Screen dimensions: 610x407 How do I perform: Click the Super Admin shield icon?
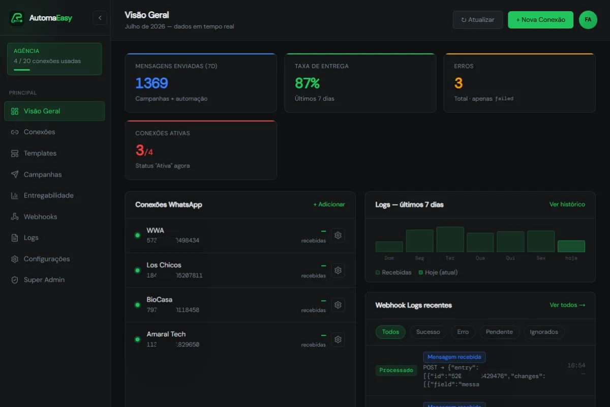click(x=15, y=280)
